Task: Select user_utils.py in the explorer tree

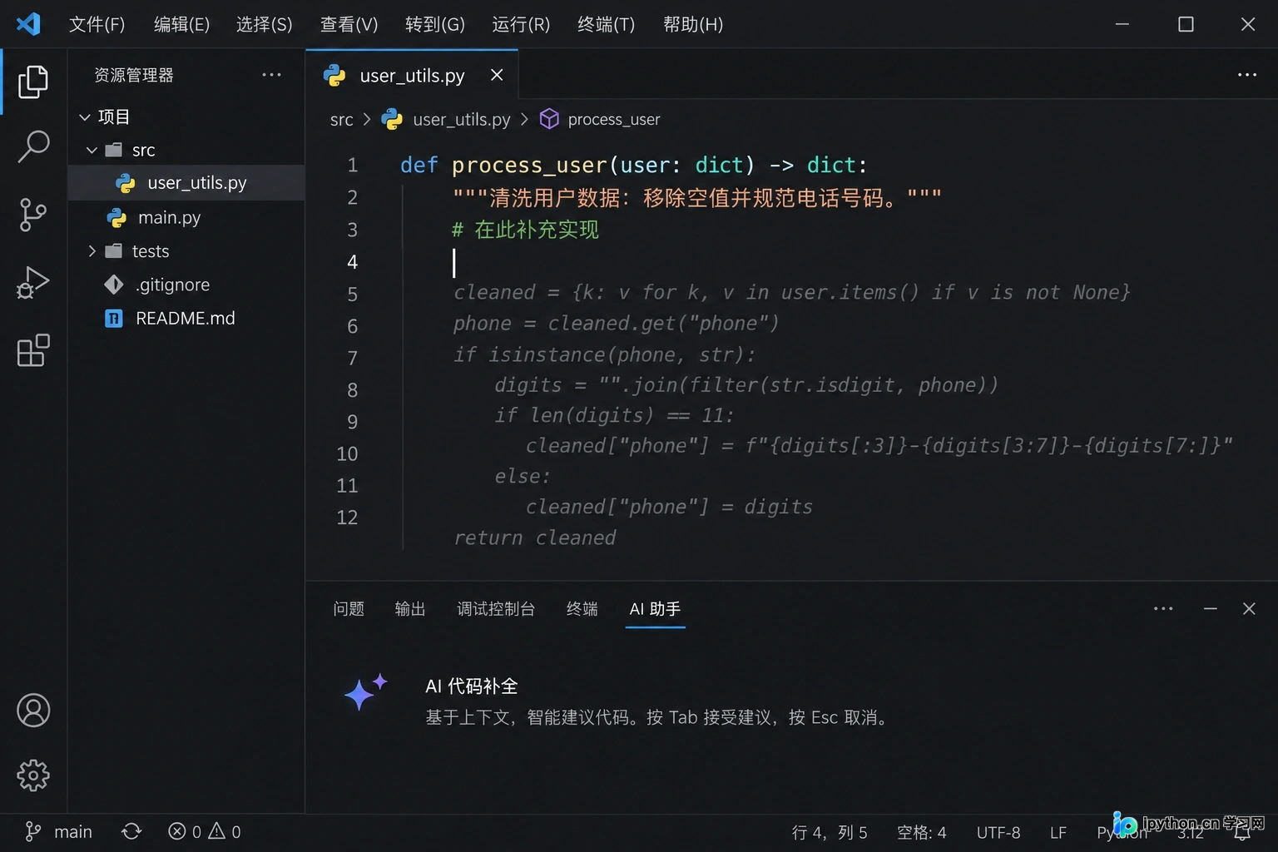Action: (186, 182)
